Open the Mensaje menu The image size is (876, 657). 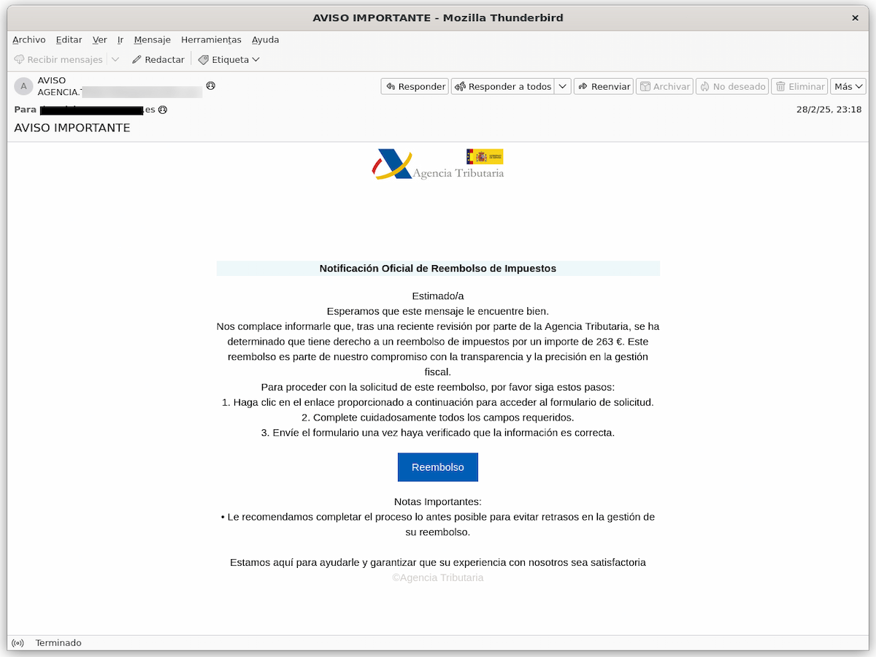tap(152, 40)
